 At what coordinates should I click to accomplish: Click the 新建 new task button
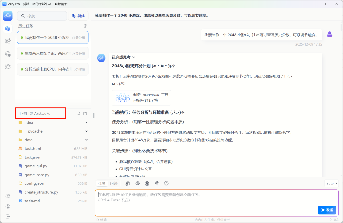pos(78,16)
